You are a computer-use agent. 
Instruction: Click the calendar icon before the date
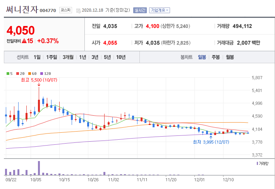point(78,10)
